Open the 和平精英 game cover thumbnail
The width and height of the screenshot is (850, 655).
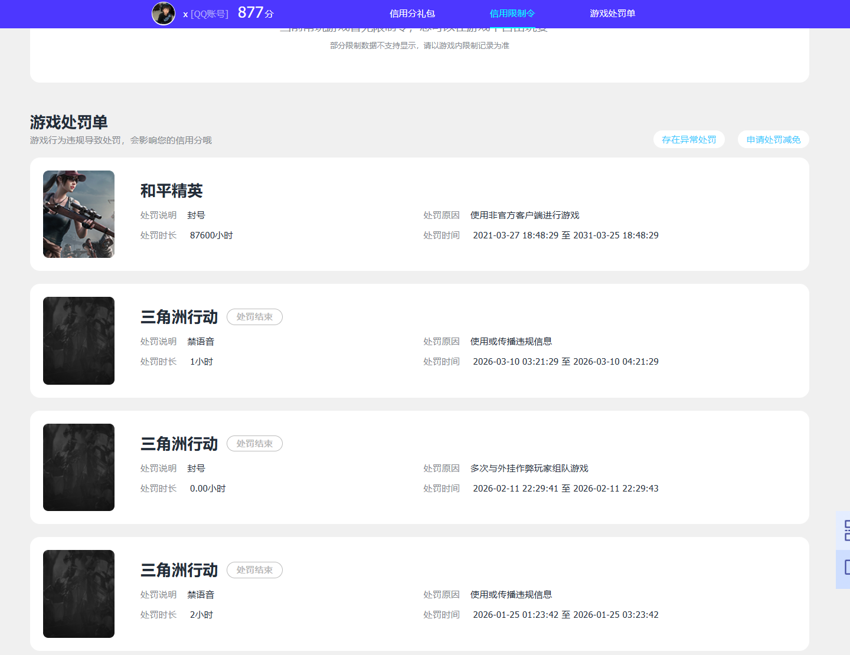(x=79, y=214)
